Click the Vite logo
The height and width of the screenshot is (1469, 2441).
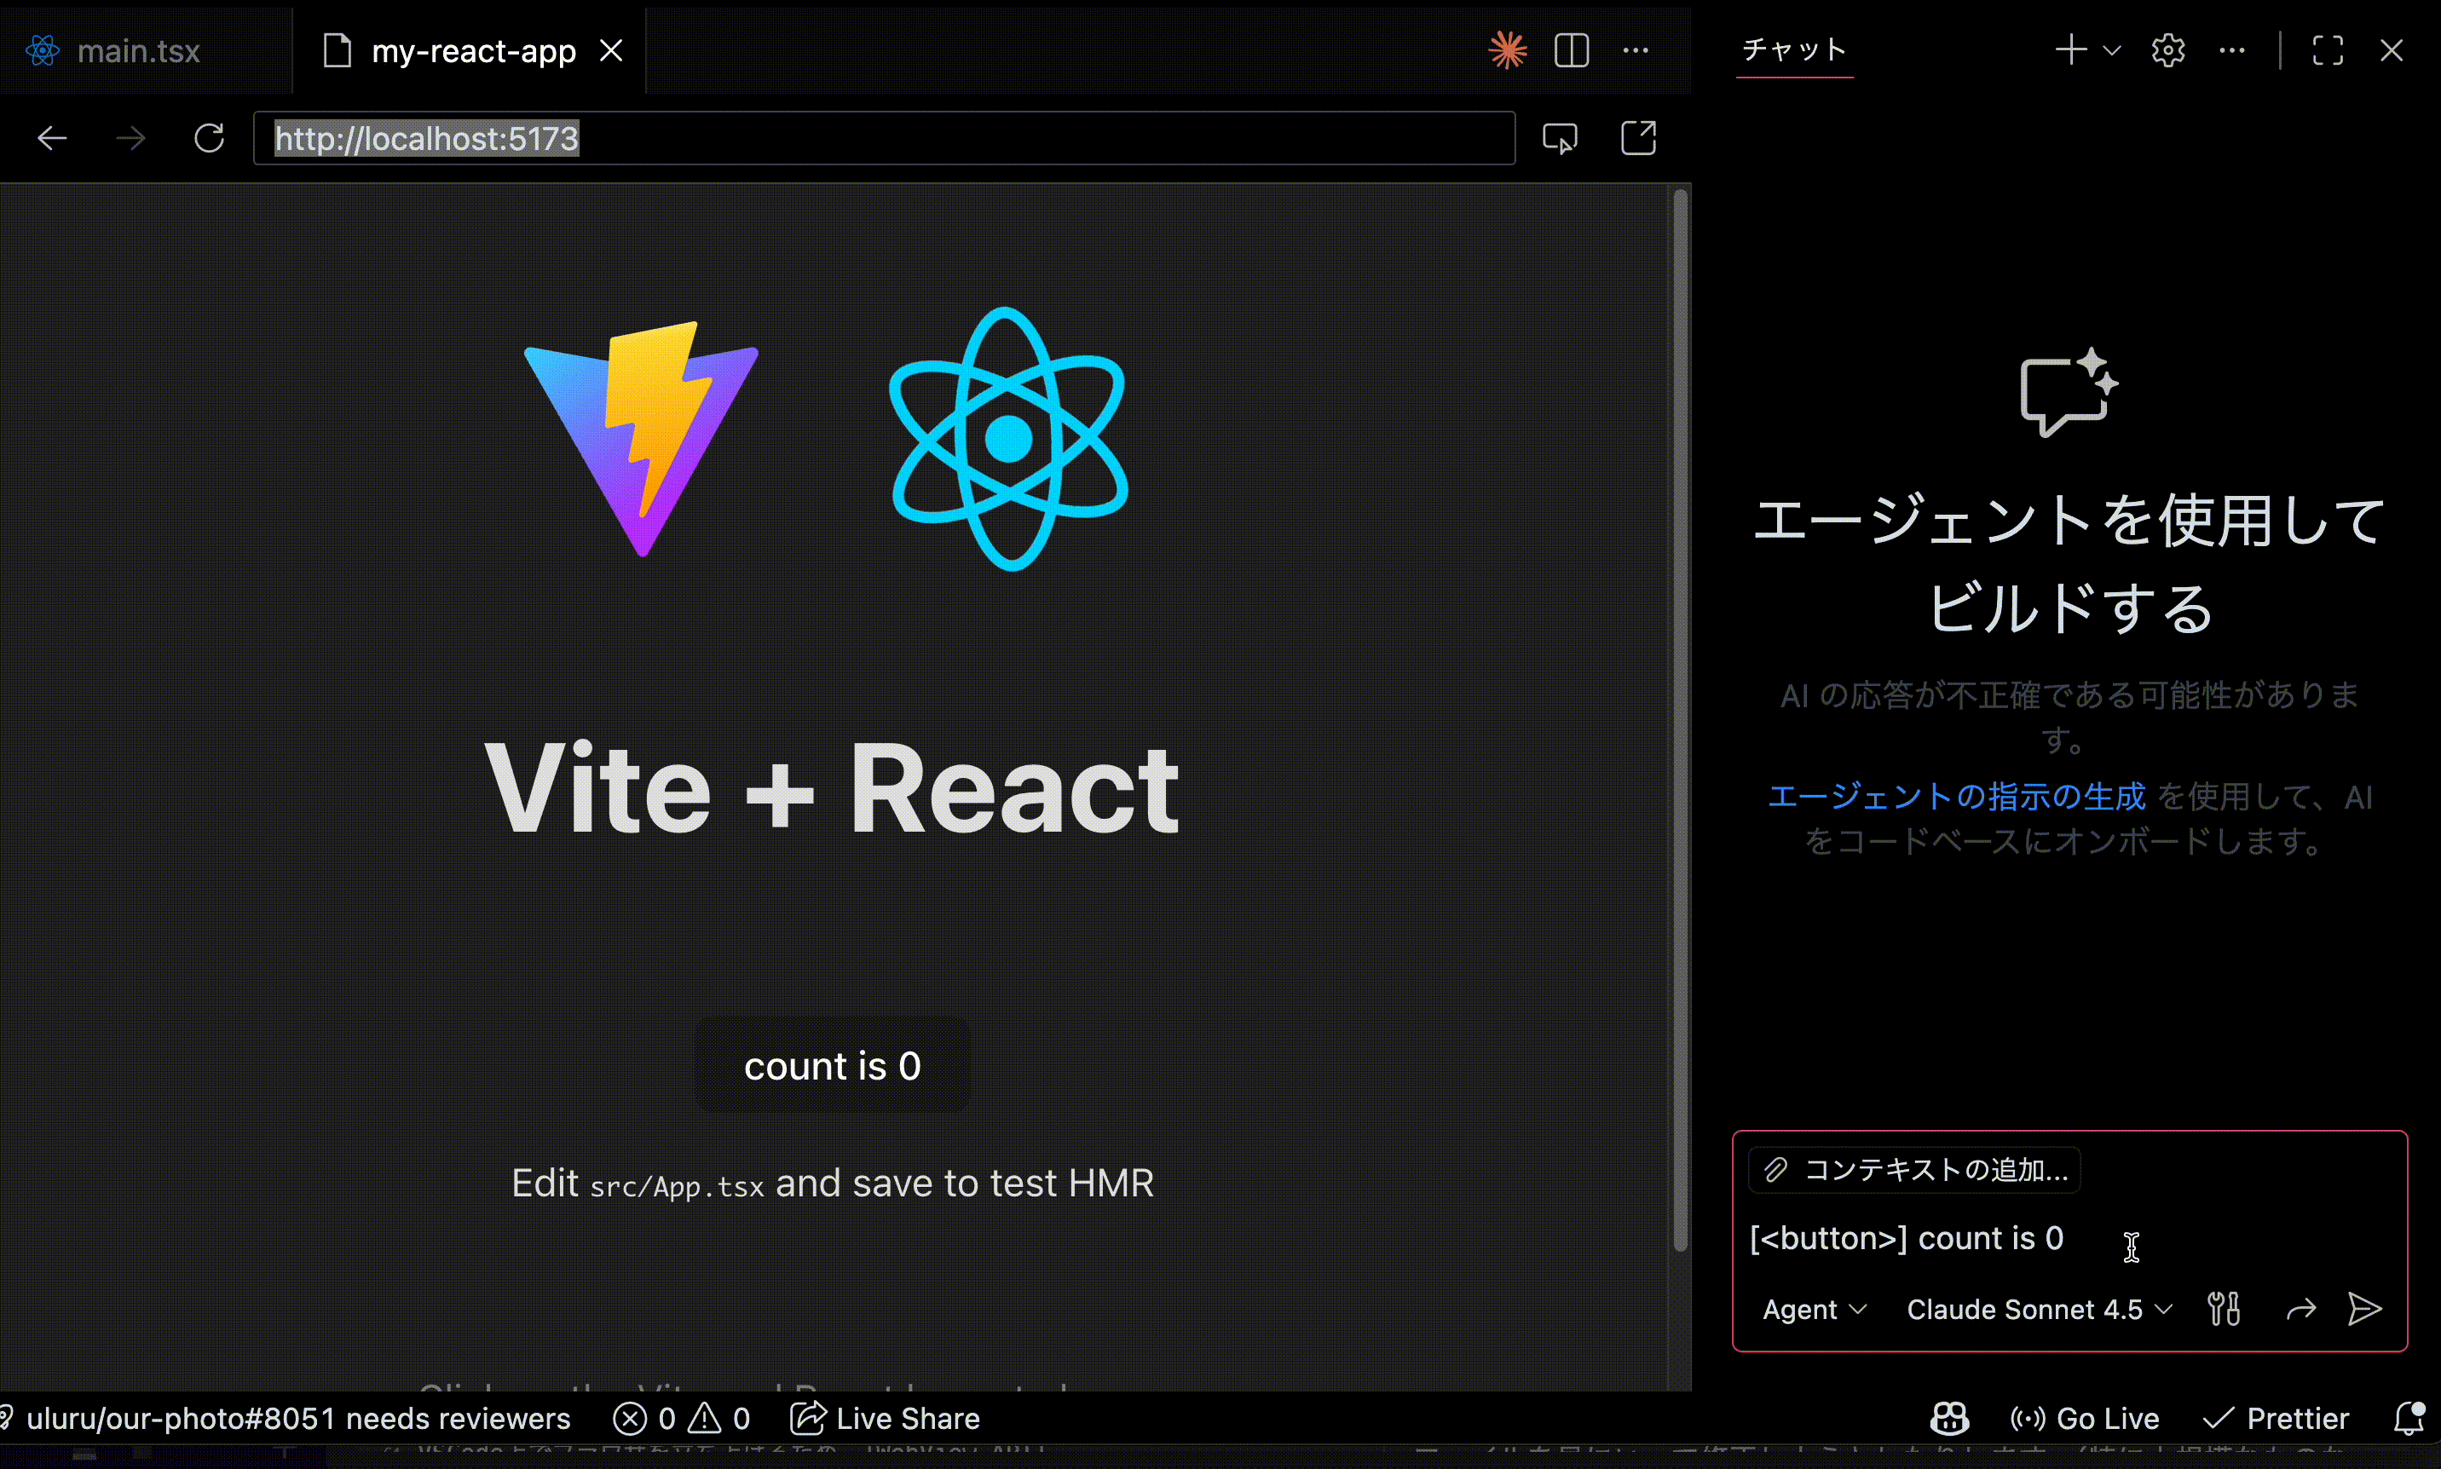pyautogui.click(x=642, y=439)
